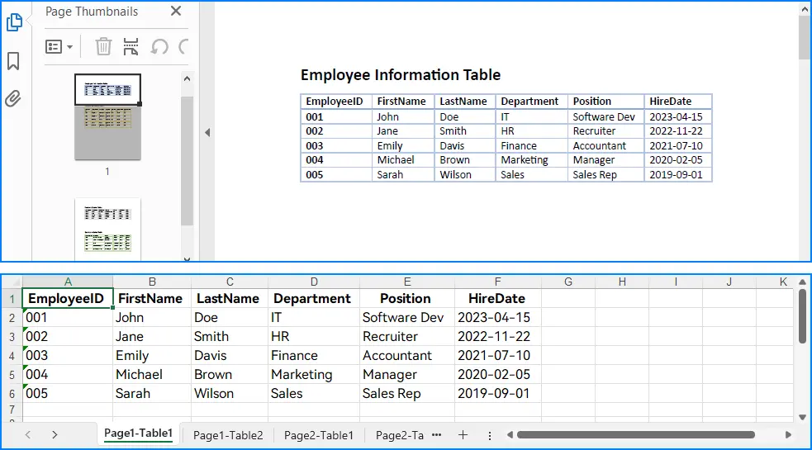Select spreadsheet cell Smith

[x=230, y=337]
